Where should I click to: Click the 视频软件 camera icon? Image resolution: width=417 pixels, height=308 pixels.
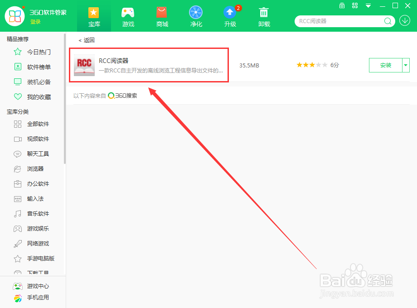coord(18,139)
